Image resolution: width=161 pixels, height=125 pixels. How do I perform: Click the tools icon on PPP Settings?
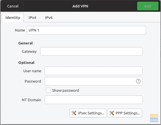(112, 113)
